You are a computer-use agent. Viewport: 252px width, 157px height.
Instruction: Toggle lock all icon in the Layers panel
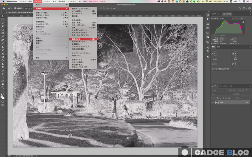[229, 98]
